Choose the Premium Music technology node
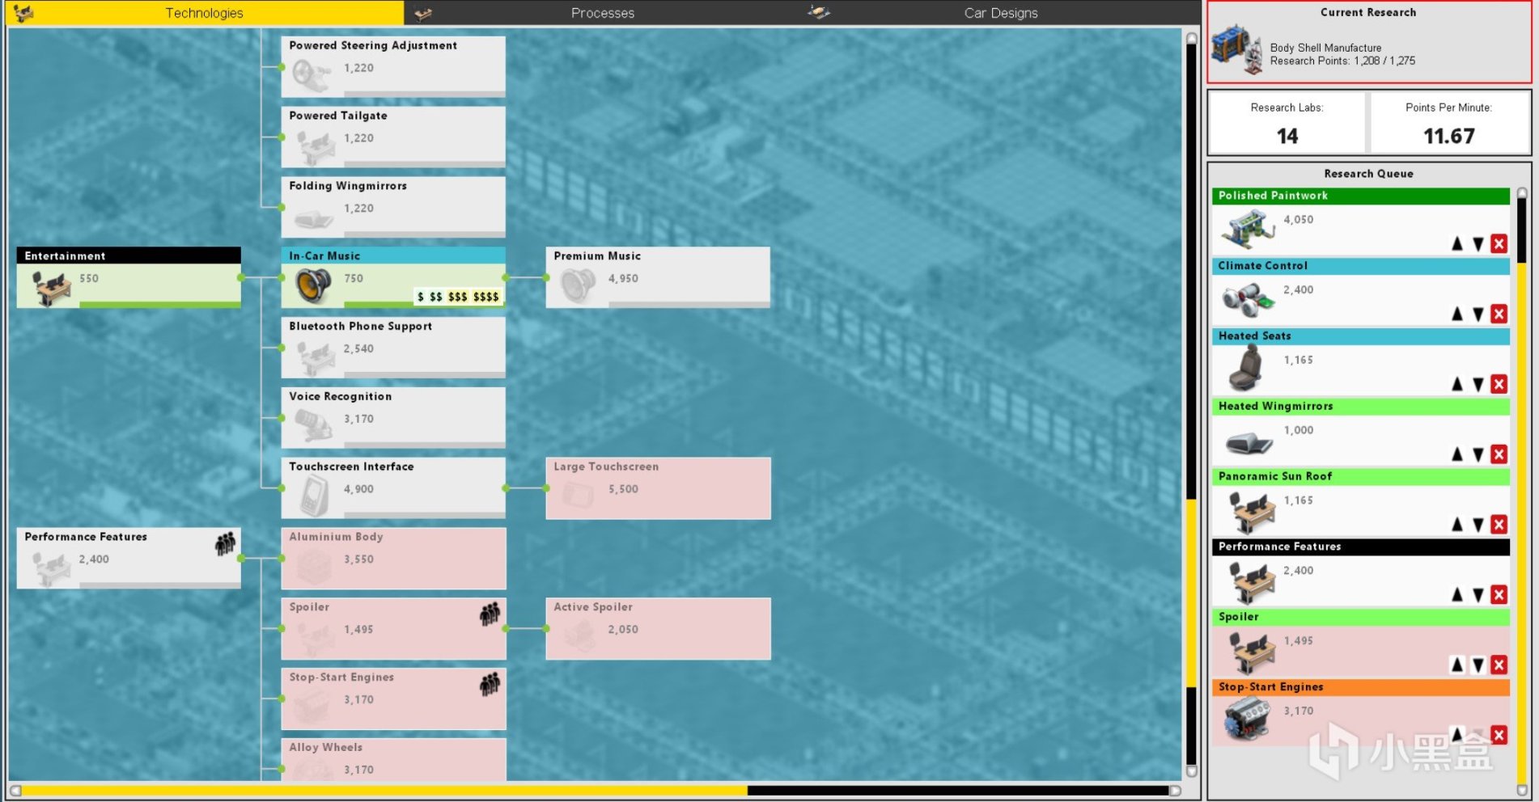1539x802 pixels. pos(658,277)
